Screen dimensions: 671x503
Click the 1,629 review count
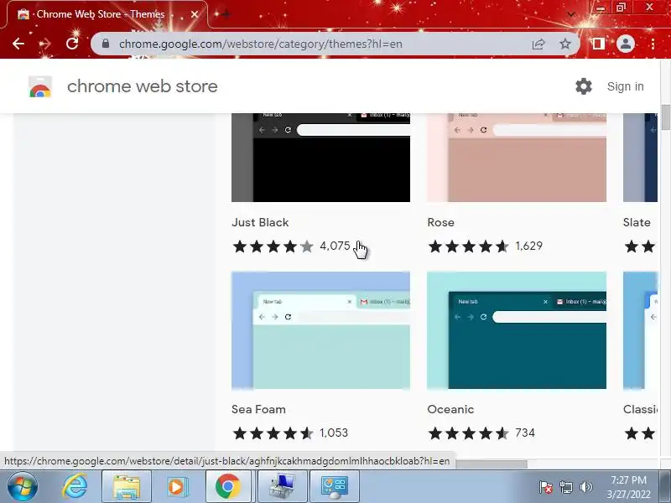529,246
